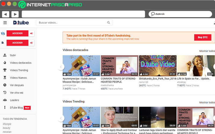215x134 pixels.
Task: Open the Leaders group icon
Action: [x=5, y=100]
